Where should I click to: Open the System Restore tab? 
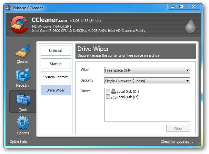[56, 77]
